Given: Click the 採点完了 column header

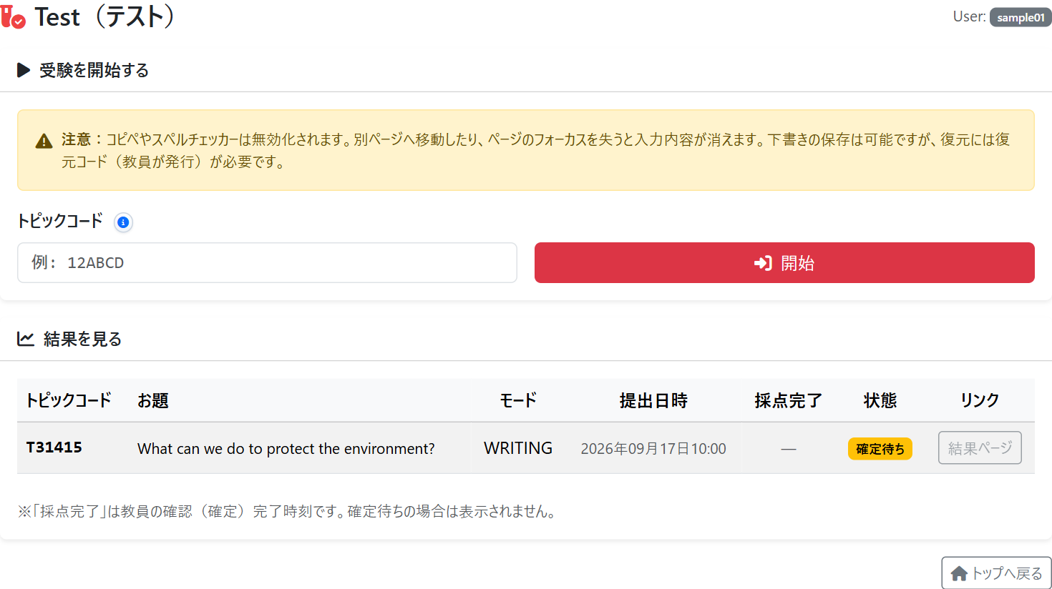Looking at the screenshot, I should 789,400.
